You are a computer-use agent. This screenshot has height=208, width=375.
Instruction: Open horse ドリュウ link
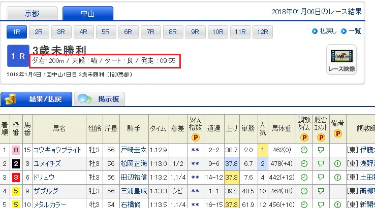coord(44,177)
